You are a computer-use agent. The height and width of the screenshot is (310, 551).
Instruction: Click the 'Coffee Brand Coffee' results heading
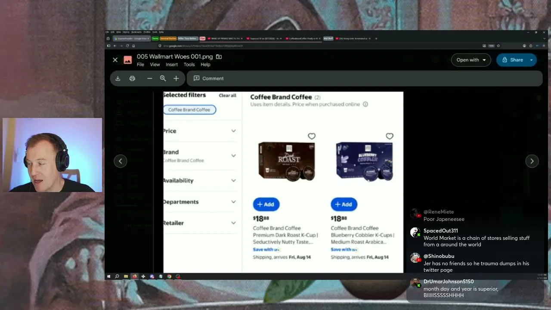point(281,97)
